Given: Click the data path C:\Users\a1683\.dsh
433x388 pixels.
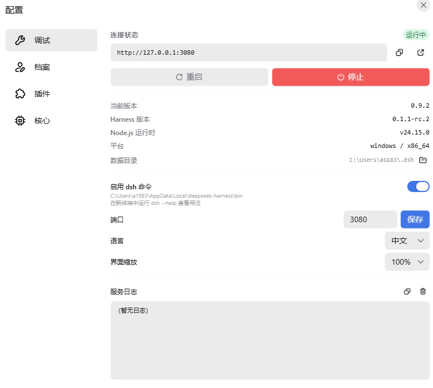Looking at the screenshot, I should [x=382, y=160].
